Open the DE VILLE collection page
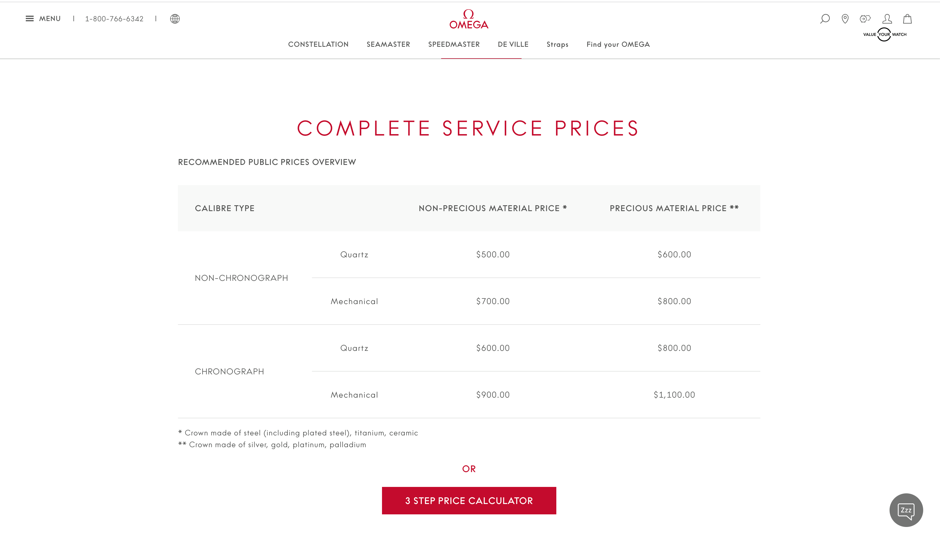Viewport: 940px width, 546px height. pos(513,44)
